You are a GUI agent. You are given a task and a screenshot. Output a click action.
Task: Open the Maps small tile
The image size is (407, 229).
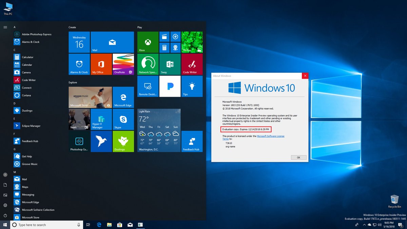coord(175,47)
